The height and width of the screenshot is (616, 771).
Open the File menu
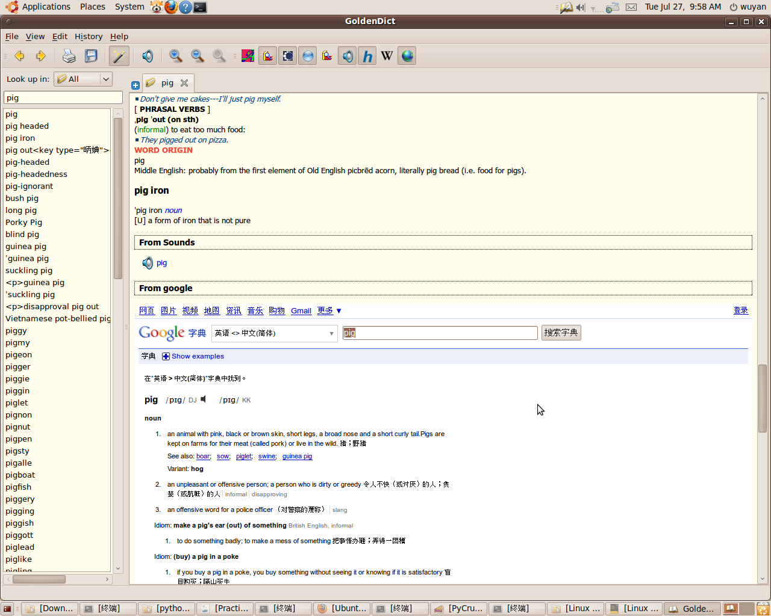pos(12,36)
